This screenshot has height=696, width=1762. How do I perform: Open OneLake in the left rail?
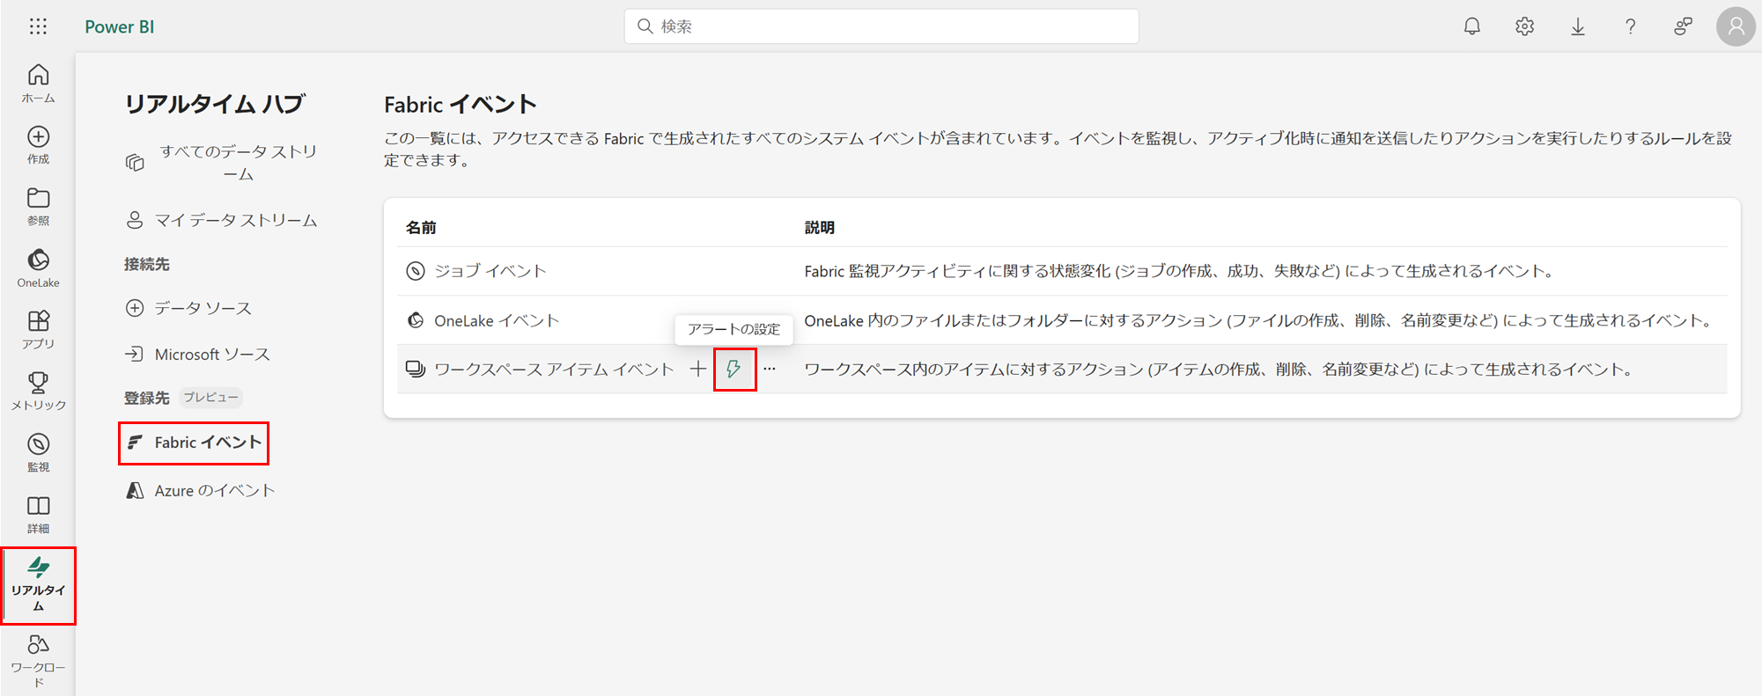tap(38, 268)
